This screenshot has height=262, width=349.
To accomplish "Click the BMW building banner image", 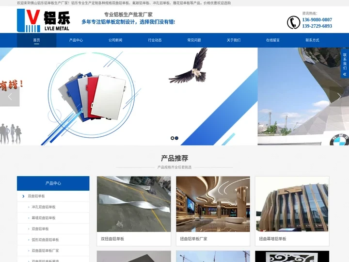I will tap(303, 97).
